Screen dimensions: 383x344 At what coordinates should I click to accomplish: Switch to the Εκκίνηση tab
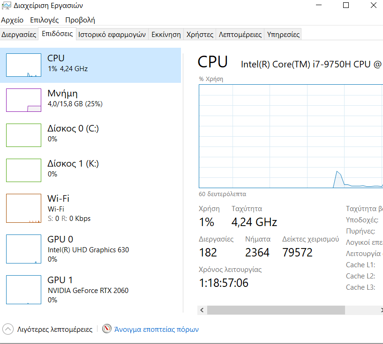click(x=166, y=35)
